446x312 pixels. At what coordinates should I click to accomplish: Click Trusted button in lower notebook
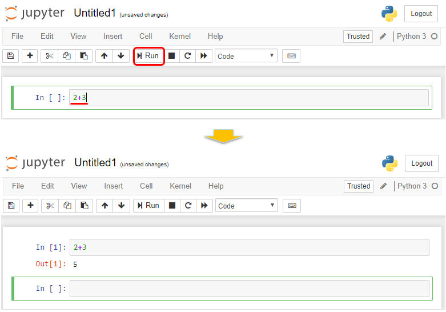point(359,186)
